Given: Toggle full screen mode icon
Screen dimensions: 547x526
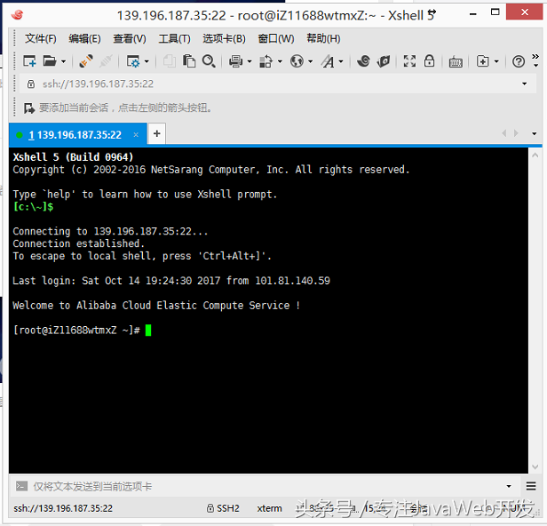Looking at the screenshot, I should pos(409,61).
